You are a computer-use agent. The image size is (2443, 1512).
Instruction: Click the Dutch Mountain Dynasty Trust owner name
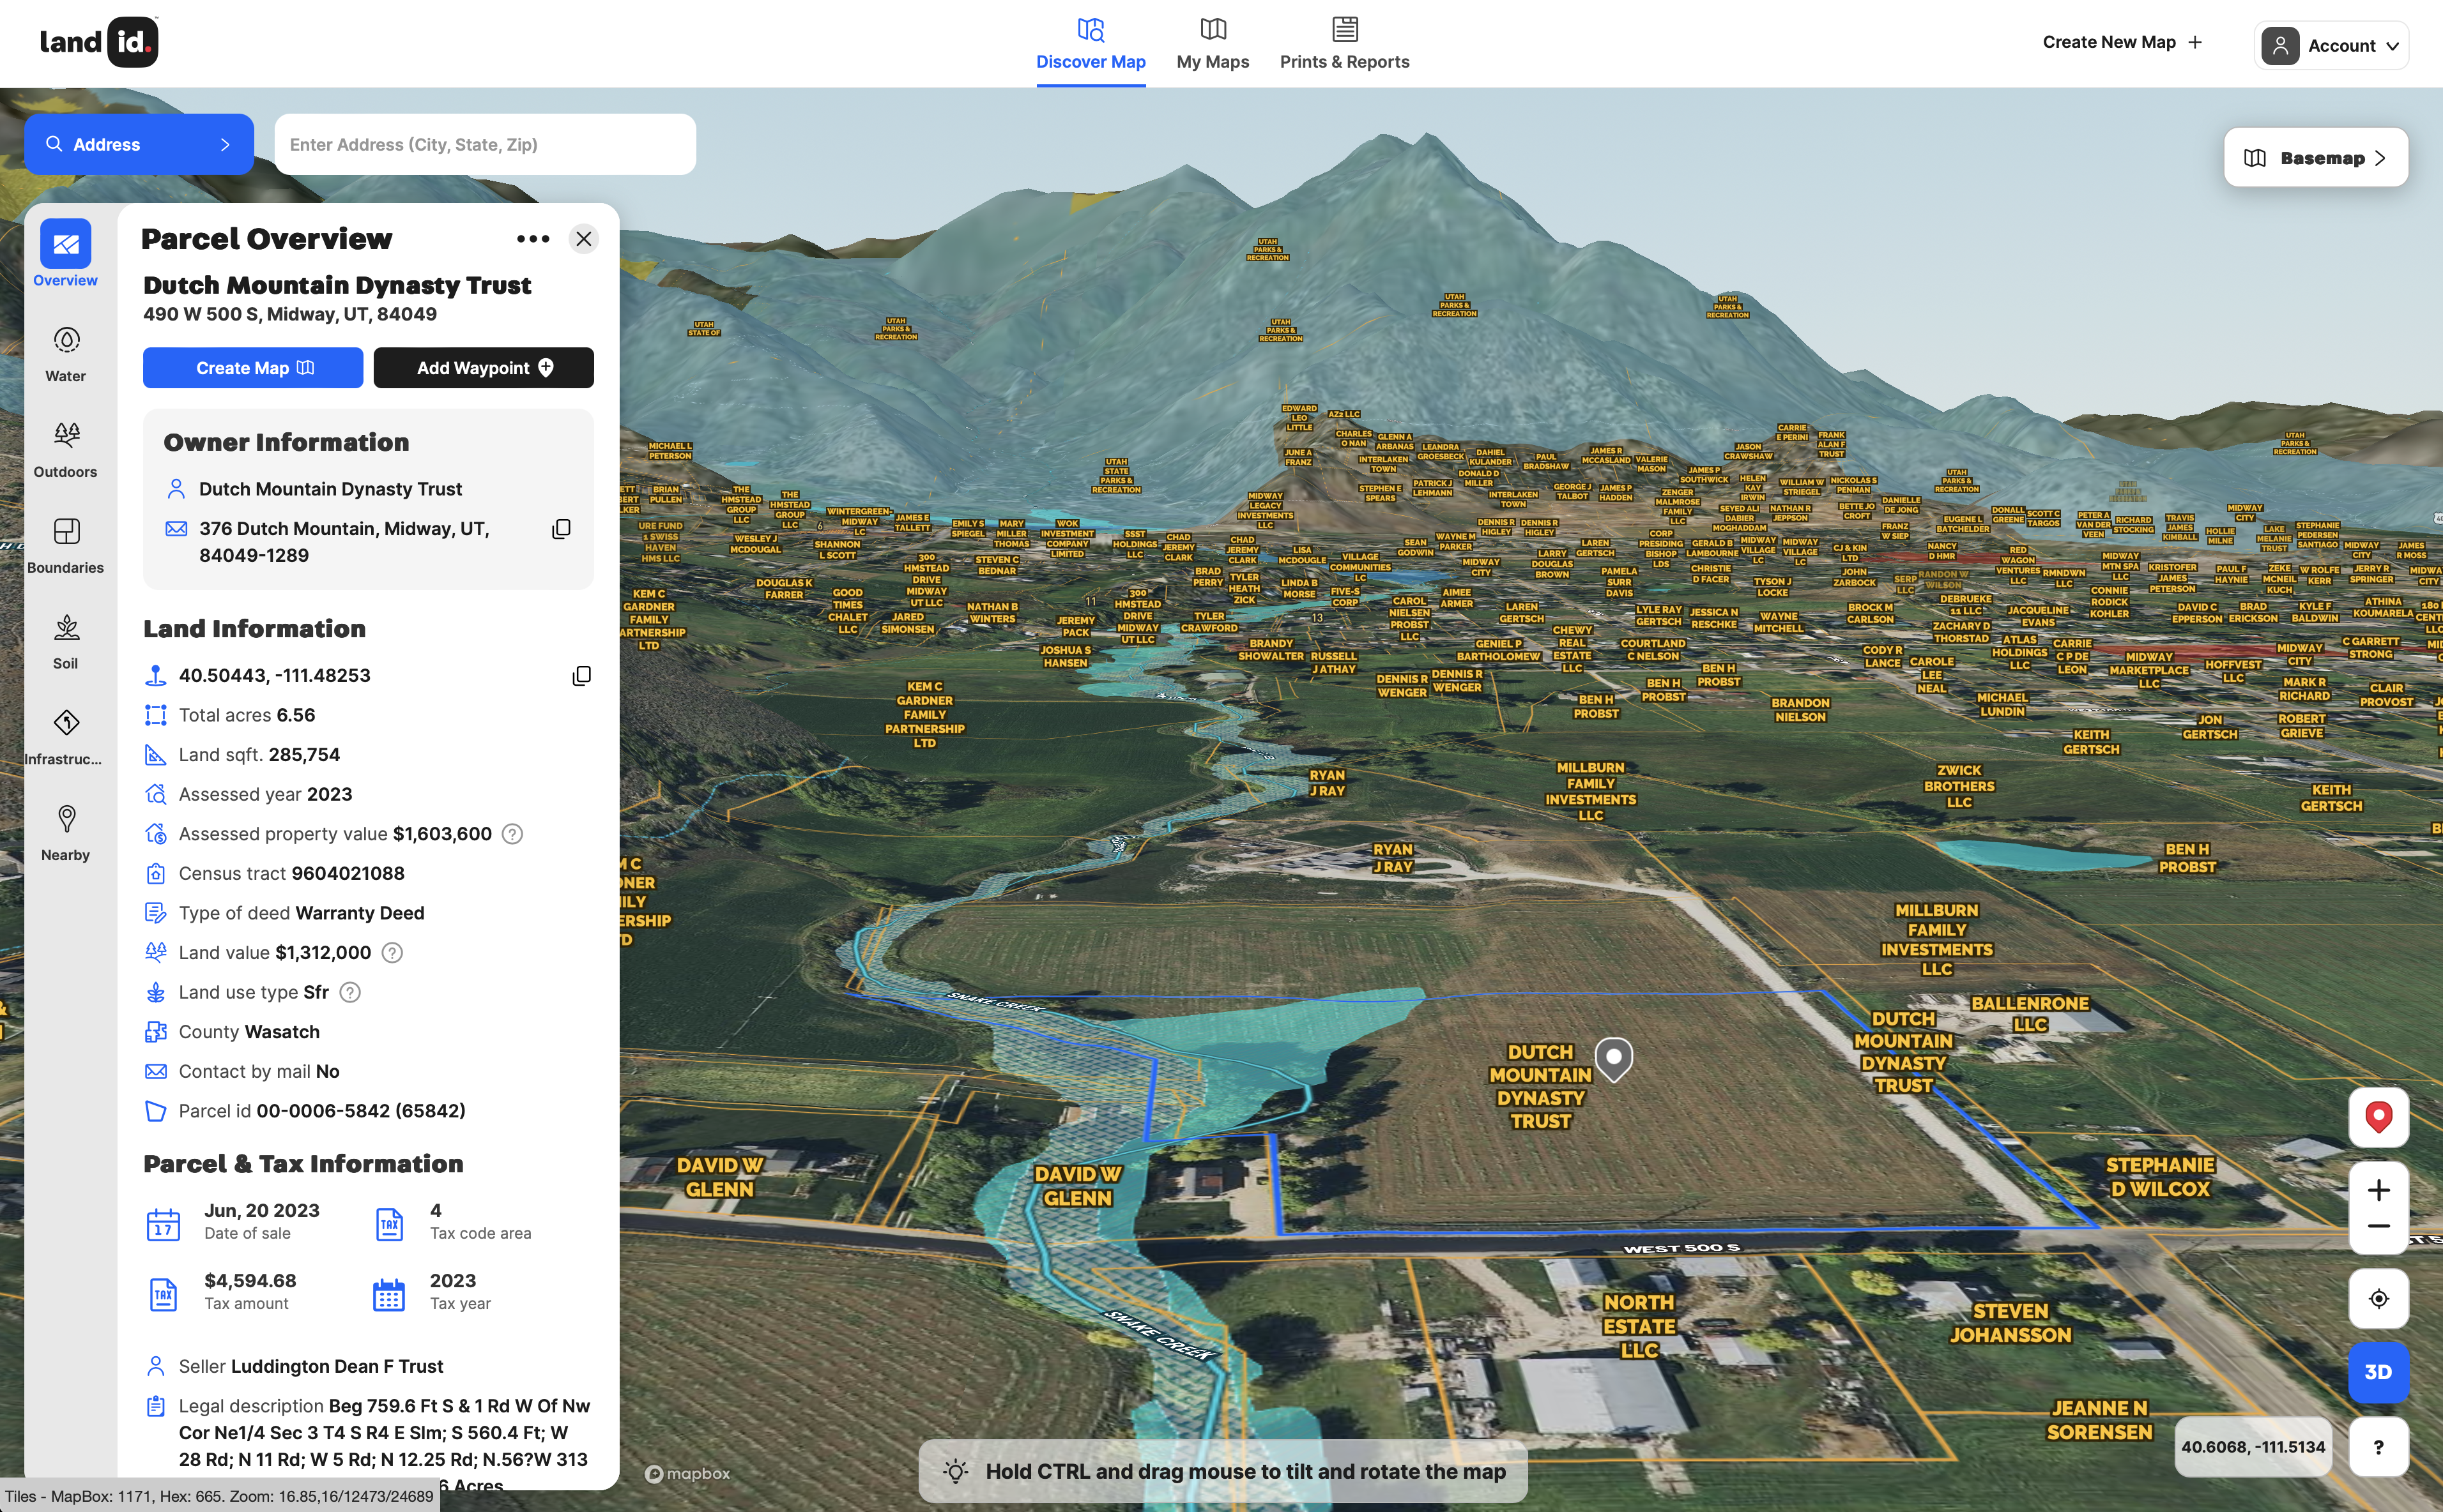[x=330, y=489]
